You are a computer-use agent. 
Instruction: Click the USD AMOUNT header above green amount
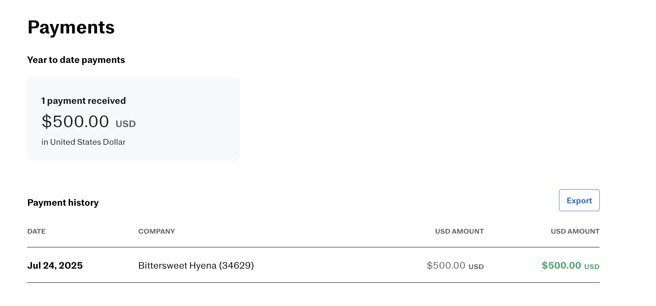(575, 231)
